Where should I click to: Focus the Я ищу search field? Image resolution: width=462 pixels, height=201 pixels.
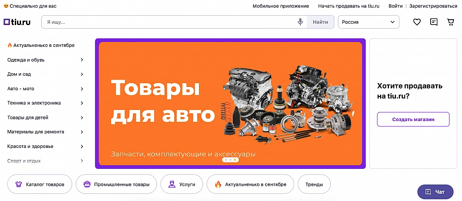[x=170, y=22]
